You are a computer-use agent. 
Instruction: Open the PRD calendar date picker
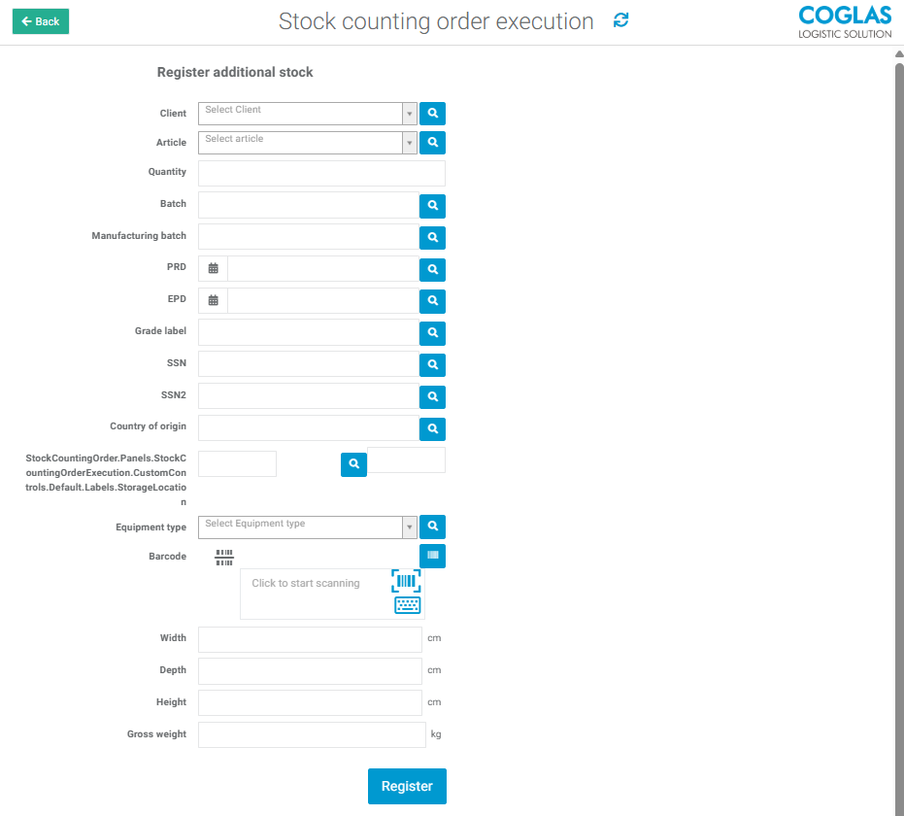click(x=214, y=269)
